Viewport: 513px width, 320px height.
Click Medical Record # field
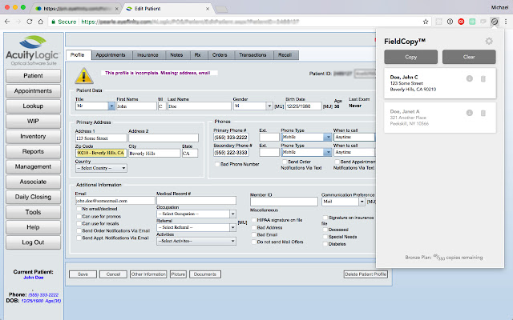coord(196,201)
